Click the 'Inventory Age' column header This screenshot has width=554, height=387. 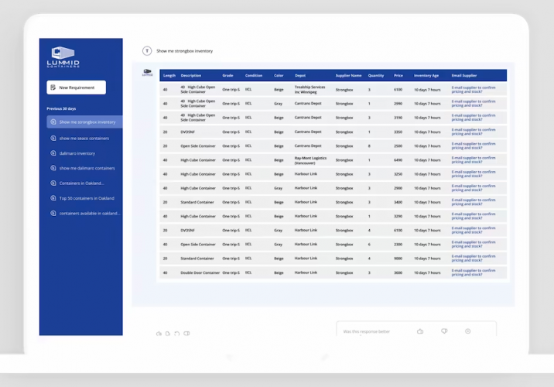point(426,76)
